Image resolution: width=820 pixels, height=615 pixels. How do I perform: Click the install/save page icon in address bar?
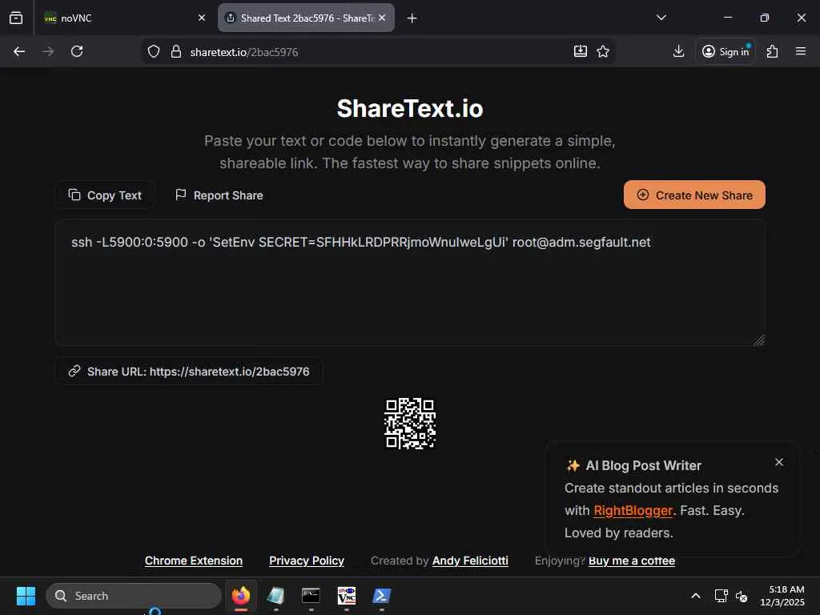(581, 51)
